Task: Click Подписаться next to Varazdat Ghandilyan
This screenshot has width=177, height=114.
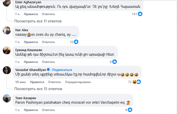Action: 62,70
